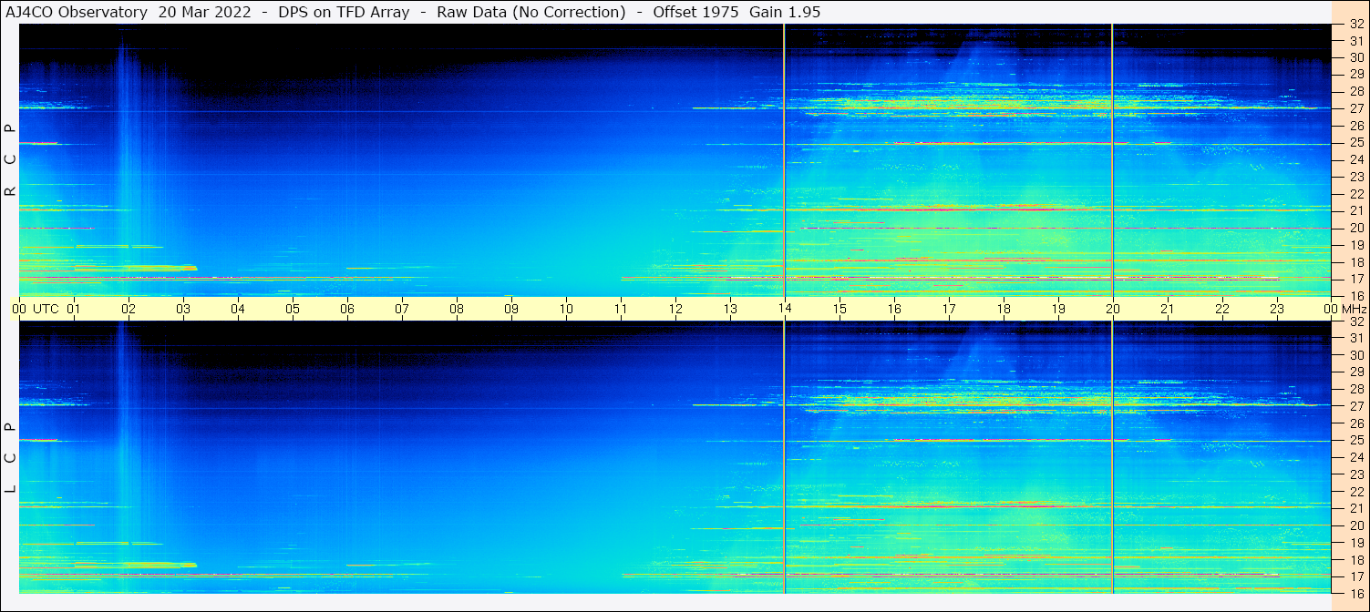
Task: Click hour '11' on the time axis
Action: click(621, 309)
